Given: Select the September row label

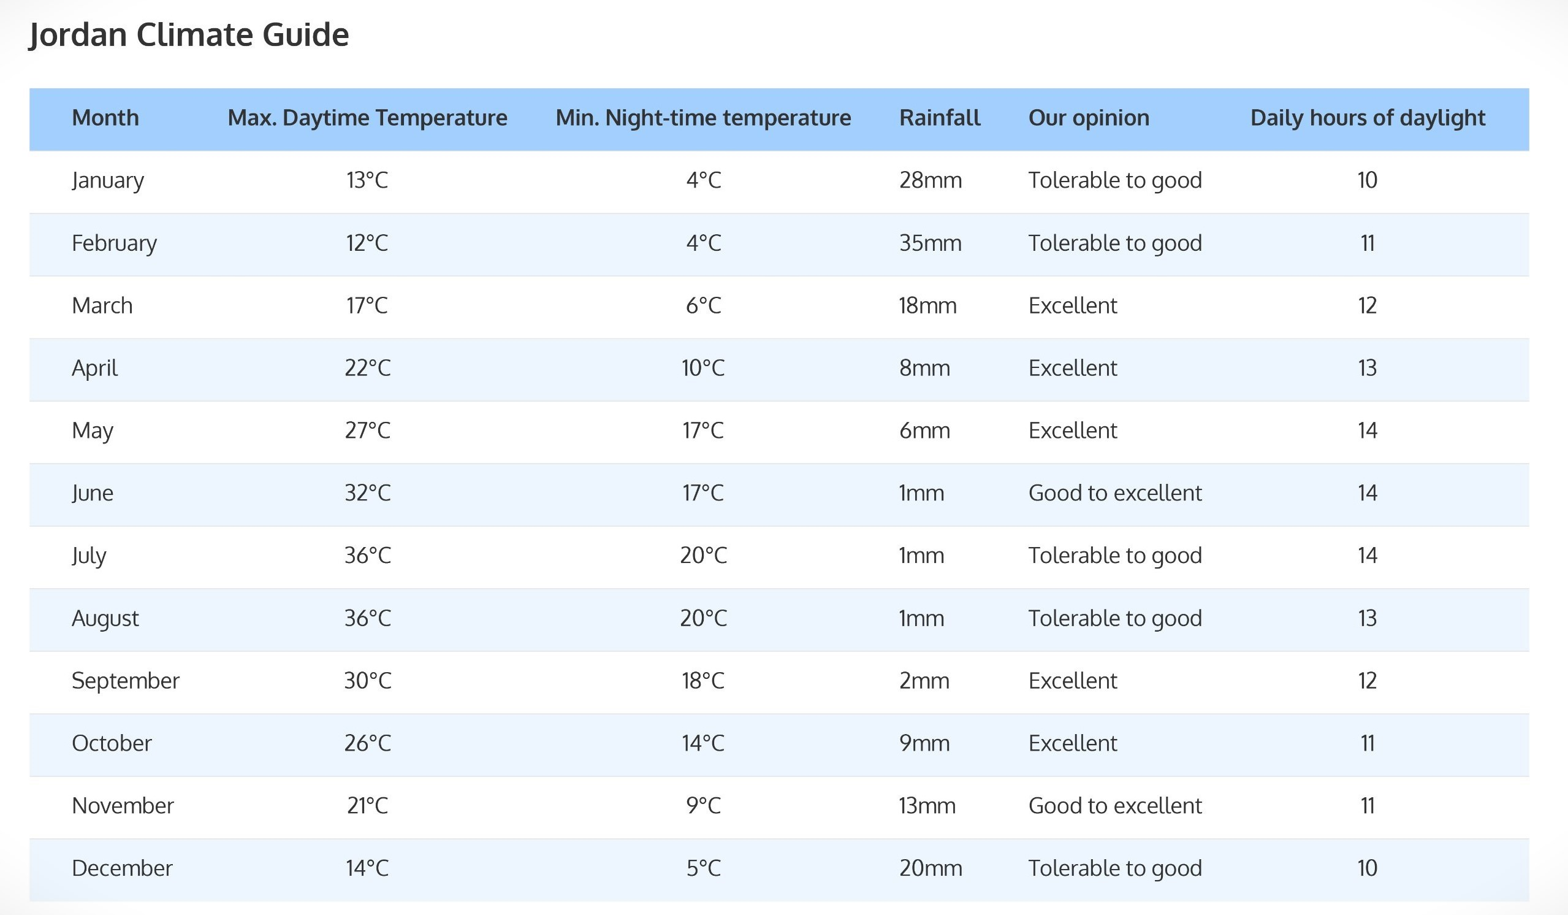Looking at the screenshot, I should (x=126, y=681).
